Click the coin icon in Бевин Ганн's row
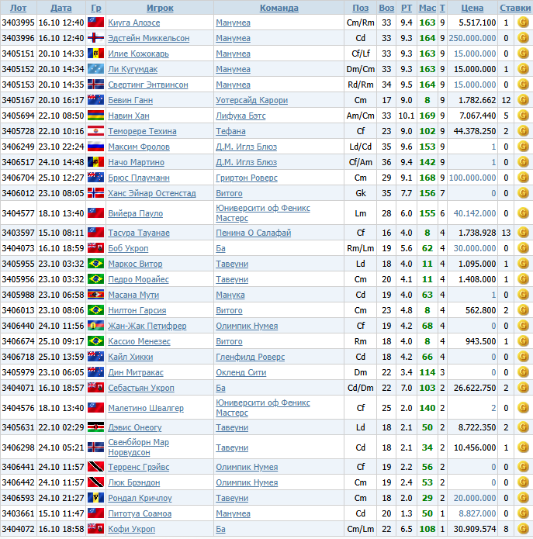Viewport: 533px width, 539px height. (524, 100)
